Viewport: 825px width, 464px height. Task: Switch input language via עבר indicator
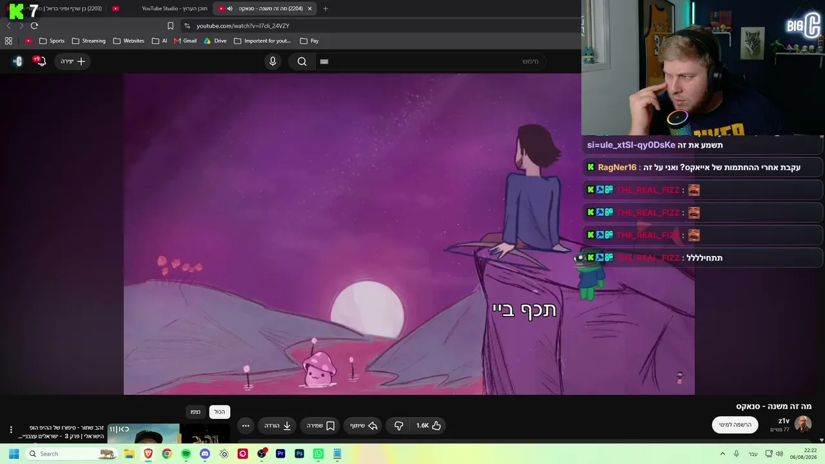[753, 454]
